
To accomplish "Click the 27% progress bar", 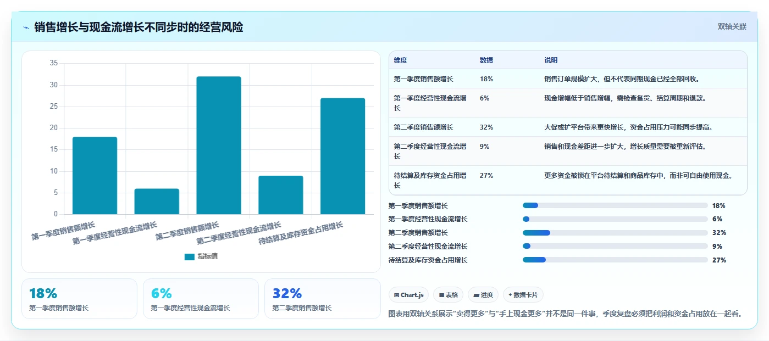I will pos(615,260).
